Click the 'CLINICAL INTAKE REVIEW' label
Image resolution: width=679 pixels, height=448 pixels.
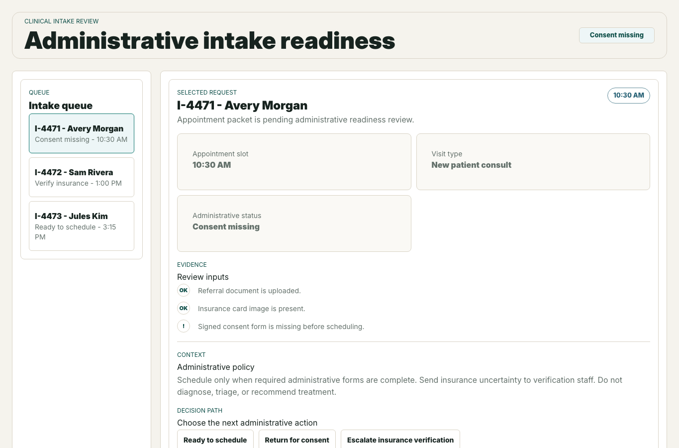[62, 21]
